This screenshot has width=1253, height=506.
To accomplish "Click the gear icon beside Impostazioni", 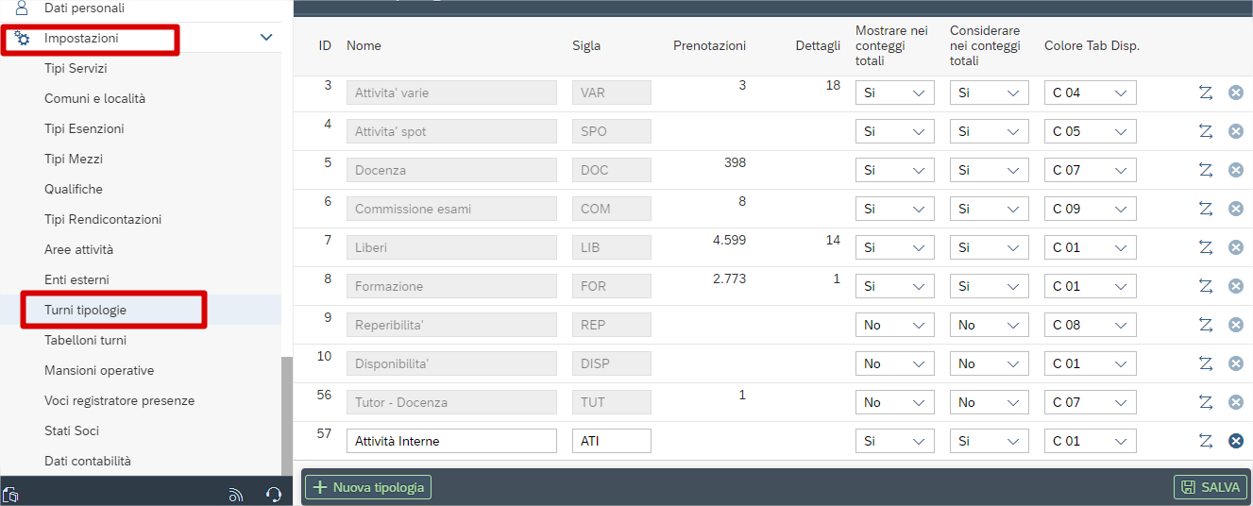I will pyautogui.click(x=22, y=39).
